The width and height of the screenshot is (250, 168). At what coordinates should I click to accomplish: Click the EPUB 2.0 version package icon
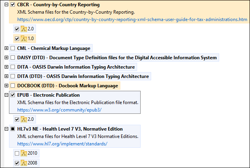click(x=23, y=119)
